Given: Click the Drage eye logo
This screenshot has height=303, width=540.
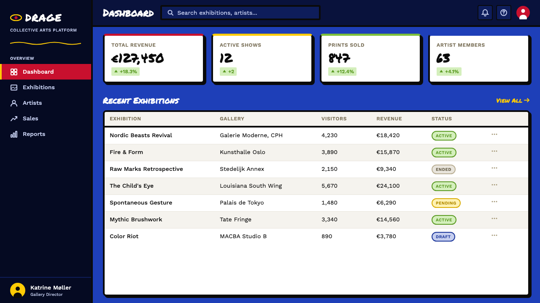Looking at the screenshot, I should [16, 18].
